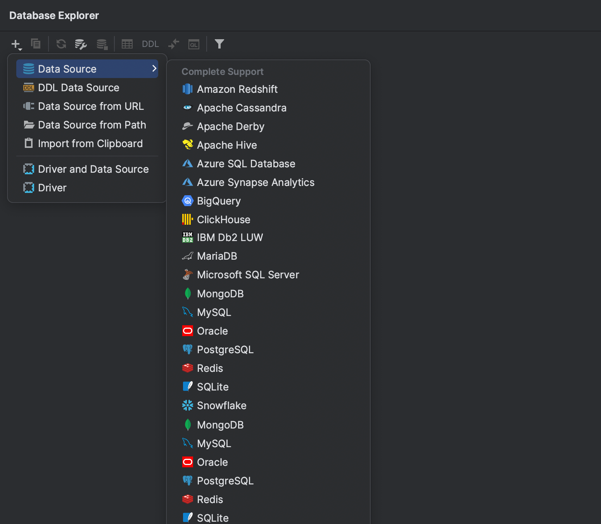Click the plus icon to add new item
601x524 pixels.
[15, 43]
